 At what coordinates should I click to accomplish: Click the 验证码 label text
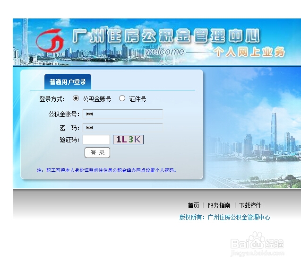coord(69,140)
